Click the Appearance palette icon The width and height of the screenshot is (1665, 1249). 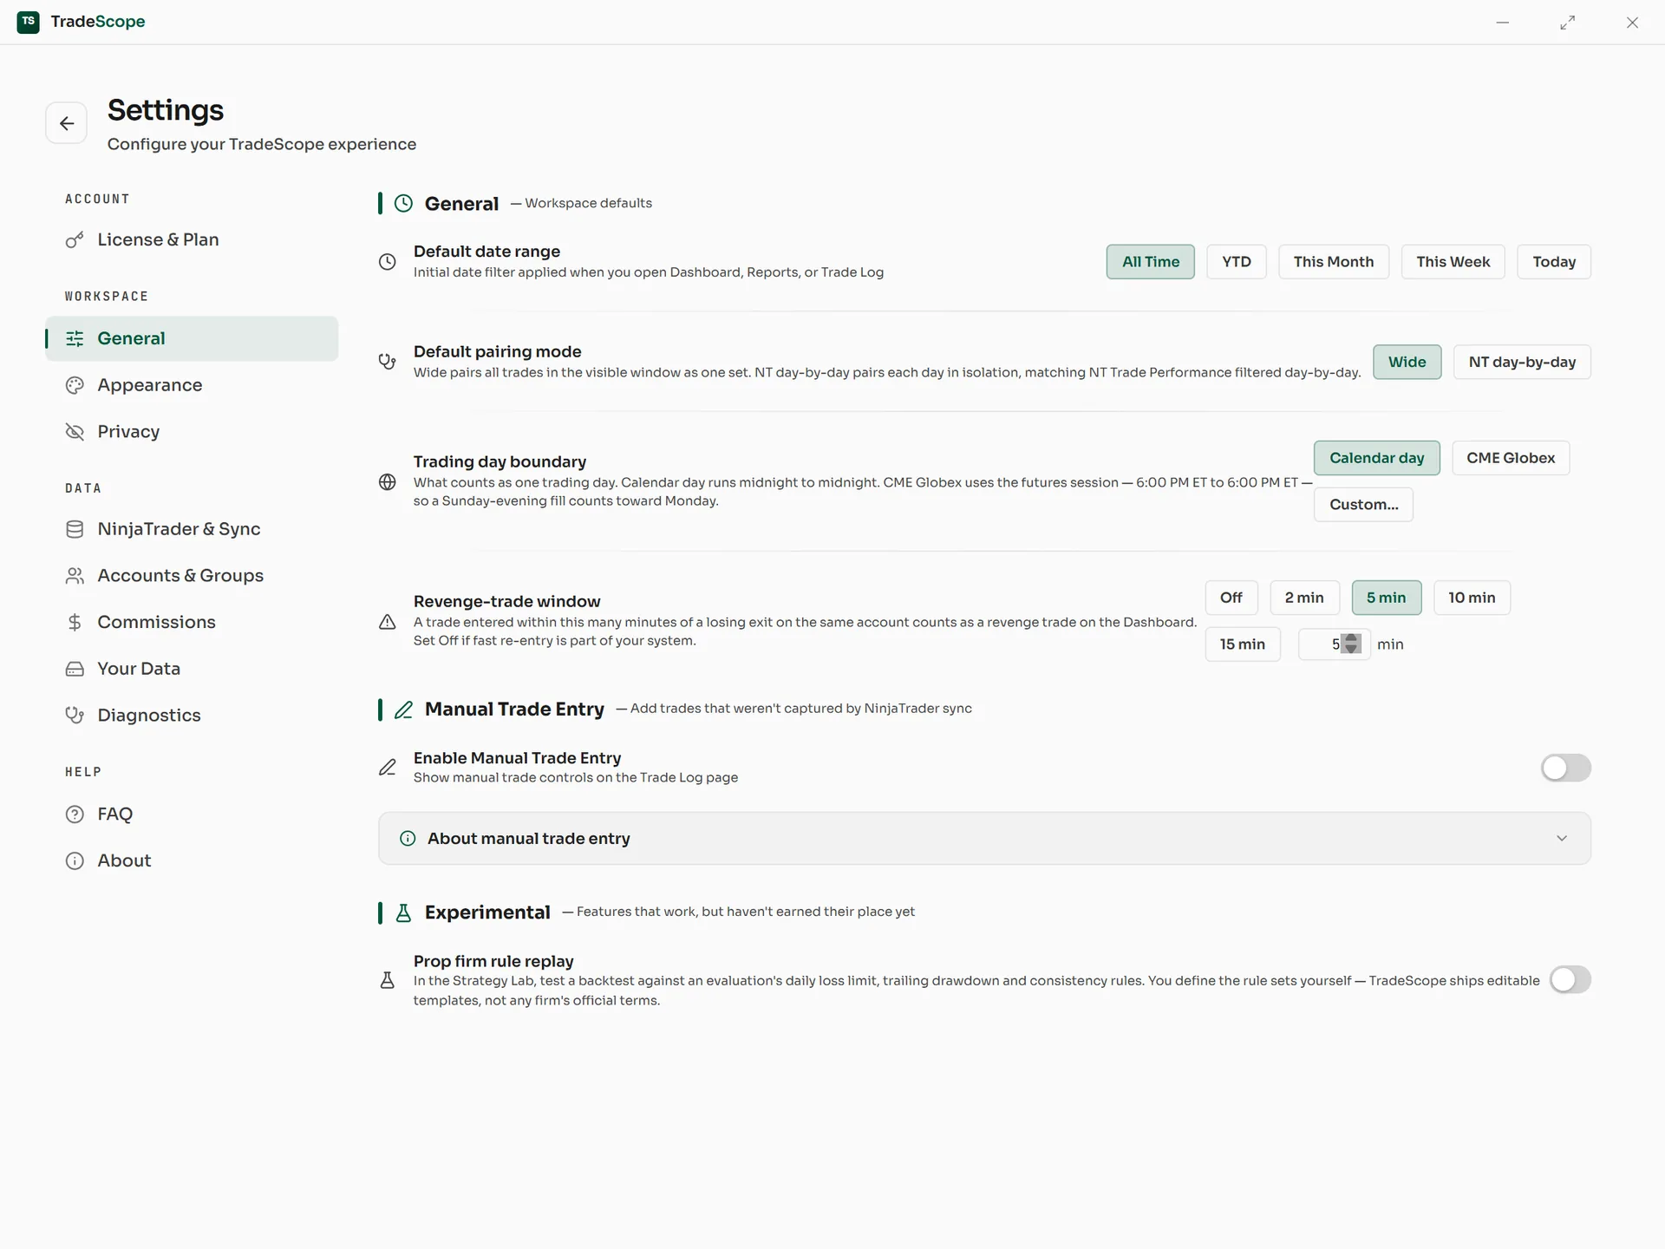(x=75, y=385)
